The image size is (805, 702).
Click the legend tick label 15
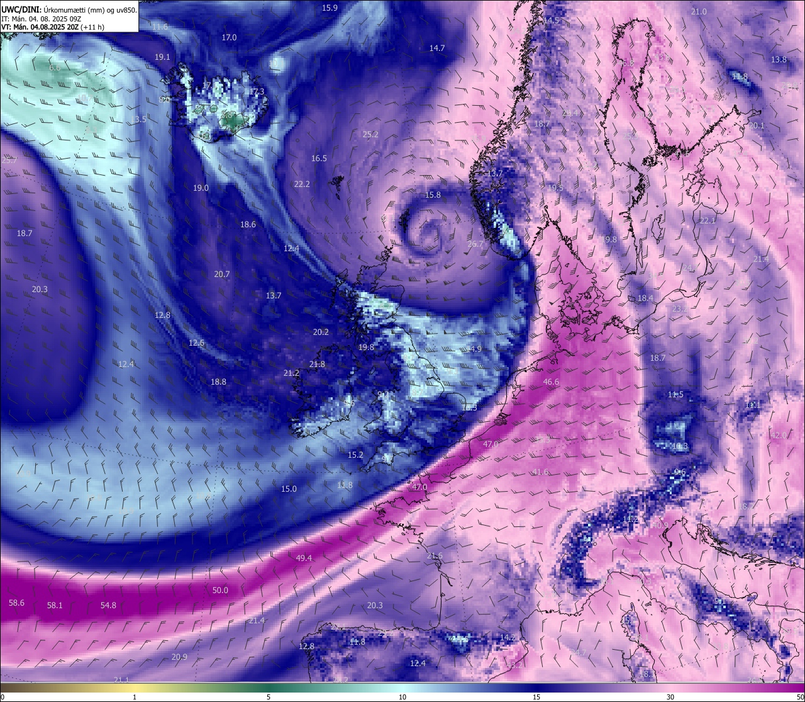pyautogui.click(x=536, y=697)
